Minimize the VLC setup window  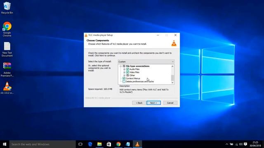(x=158, y=35)
